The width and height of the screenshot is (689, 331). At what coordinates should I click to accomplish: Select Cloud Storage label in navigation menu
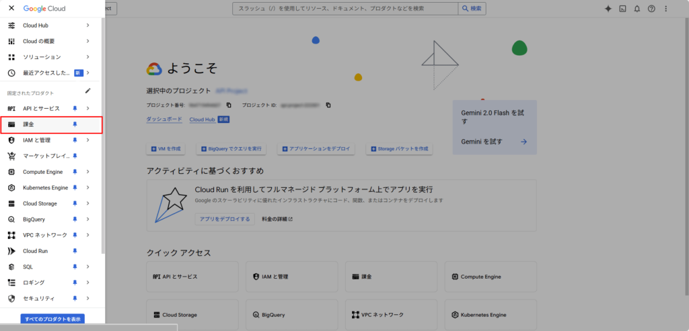(x=40, y=203)
